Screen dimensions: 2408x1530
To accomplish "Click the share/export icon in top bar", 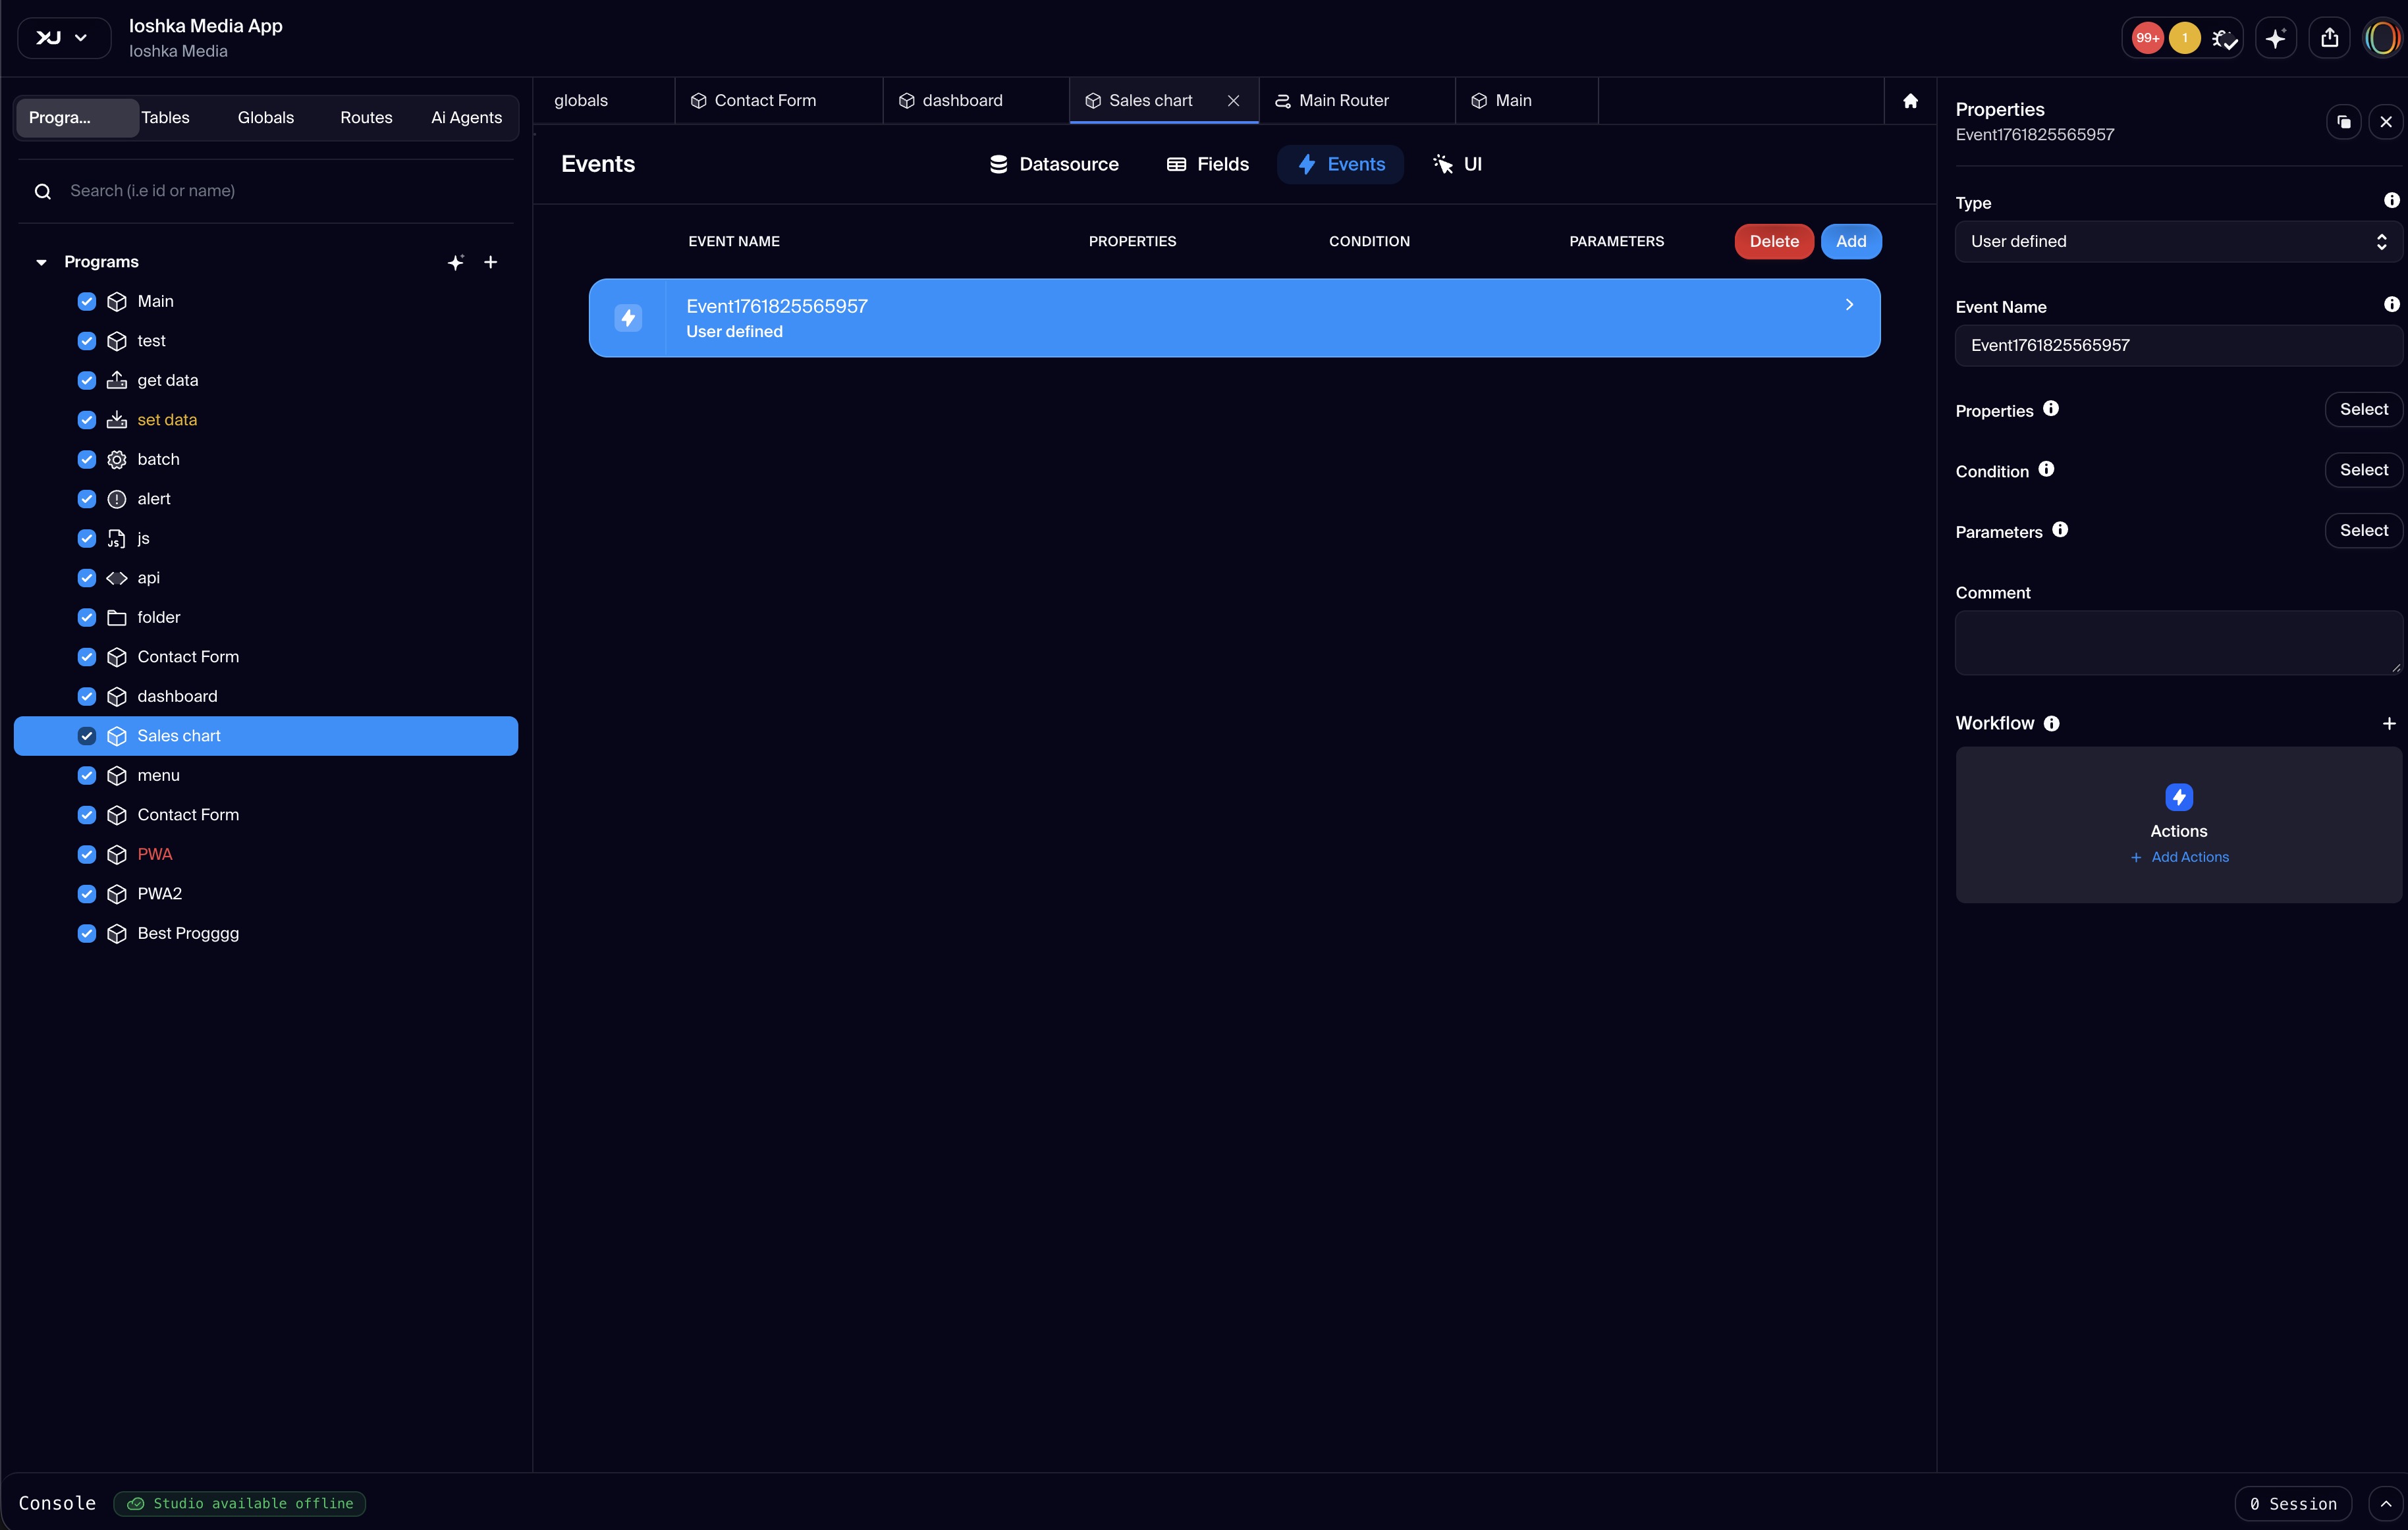I will [x=2330, y=38].
